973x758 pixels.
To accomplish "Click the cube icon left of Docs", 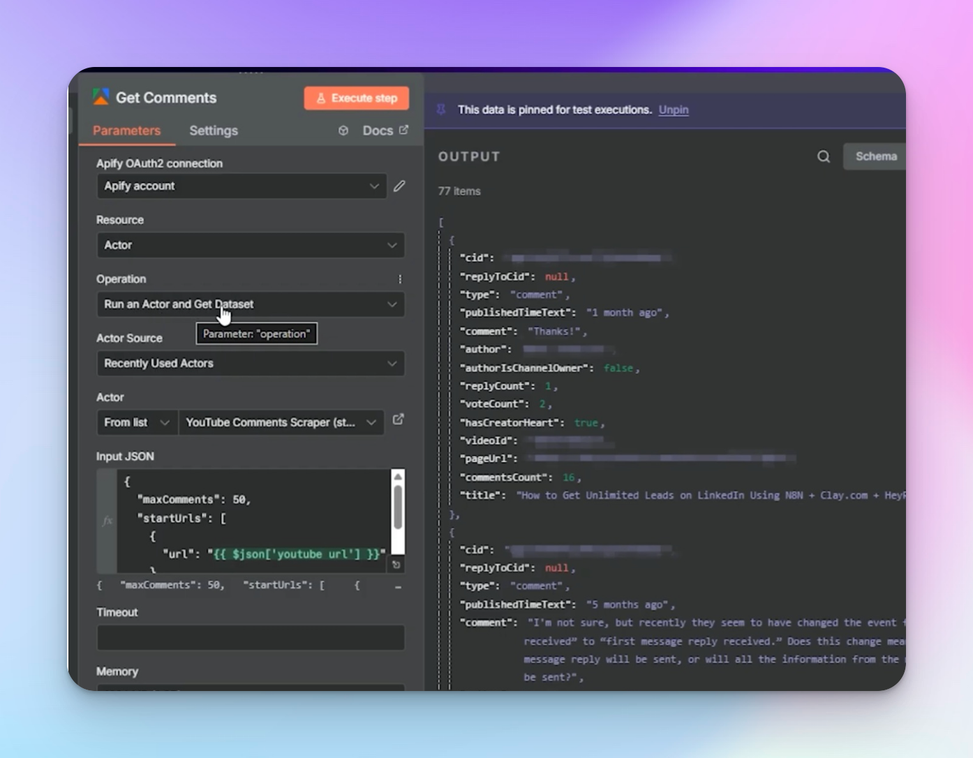I will (343, 131).
